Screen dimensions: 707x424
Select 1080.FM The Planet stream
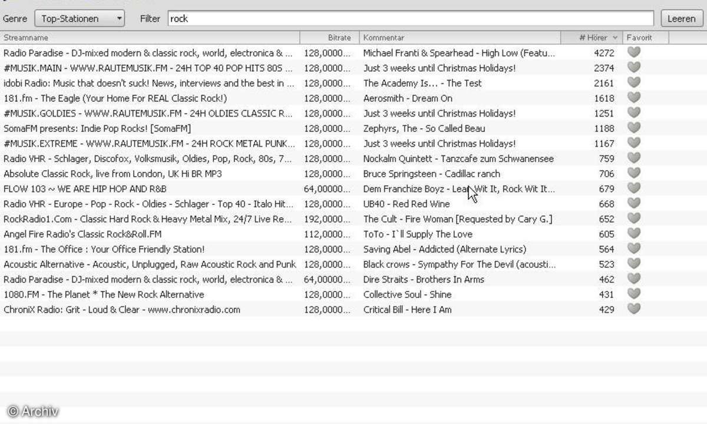[x=104, y=294]
